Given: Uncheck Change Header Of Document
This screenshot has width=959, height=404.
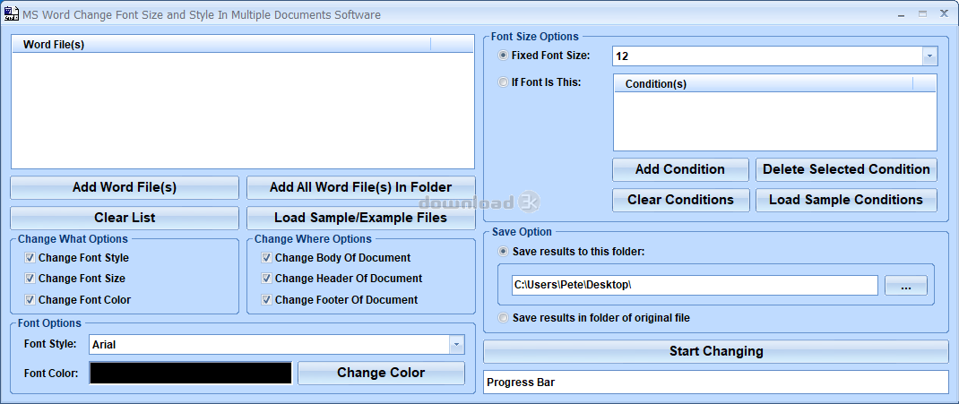Looking at the screenshot, I should click(266, 278).
